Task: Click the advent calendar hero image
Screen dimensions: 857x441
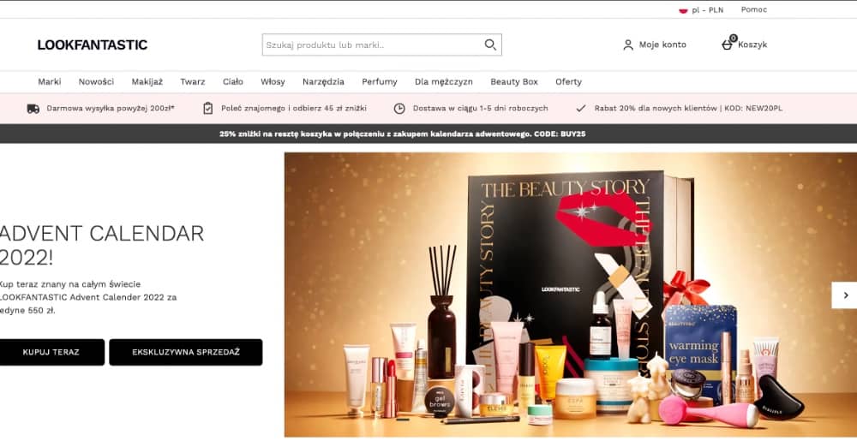Action: pyautogui.click(x=571, y=295)
